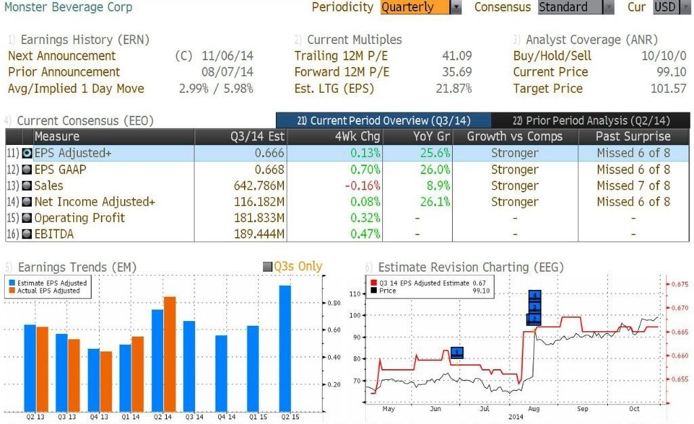Click Buy/Hold/Sell value 10/10/0

664,56
